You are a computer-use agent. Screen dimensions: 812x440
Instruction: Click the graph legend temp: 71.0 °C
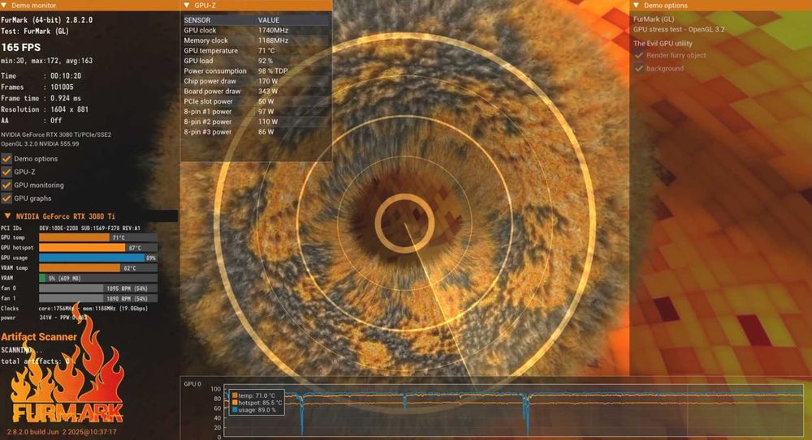258,395
